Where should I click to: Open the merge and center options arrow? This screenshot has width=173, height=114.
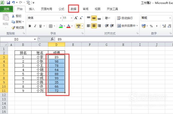tap(137, 26)
